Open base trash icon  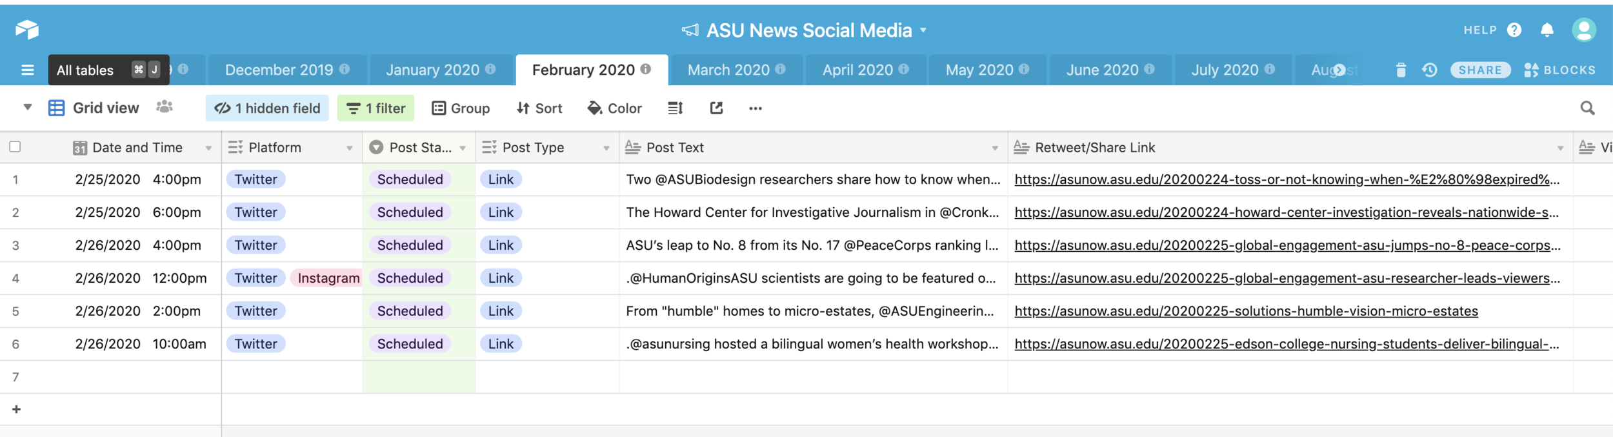(1401, 70)
